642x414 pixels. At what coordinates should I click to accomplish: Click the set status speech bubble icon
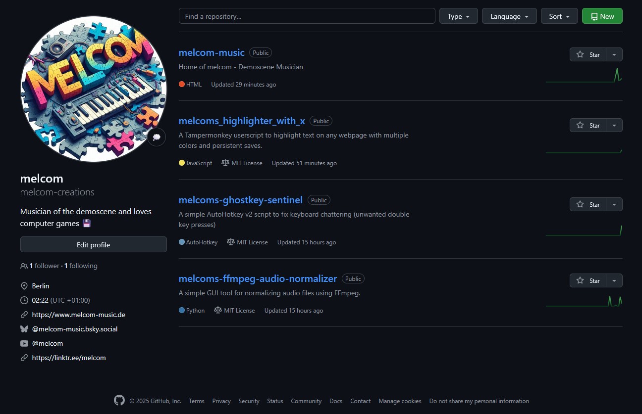157,137
